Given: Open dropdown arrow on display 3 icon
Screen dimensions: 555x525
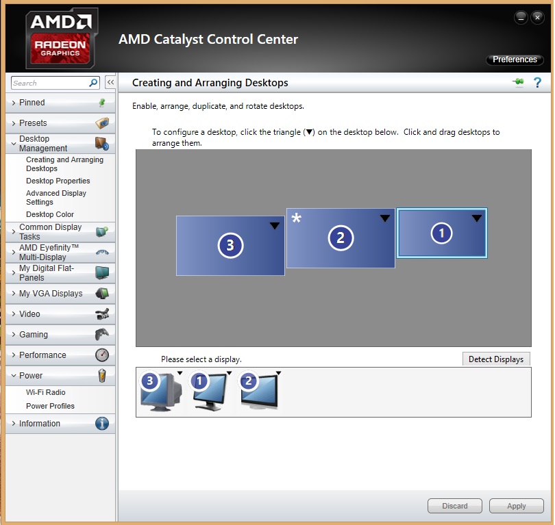Looking at the screenshot, I should [x=180, y=373].
